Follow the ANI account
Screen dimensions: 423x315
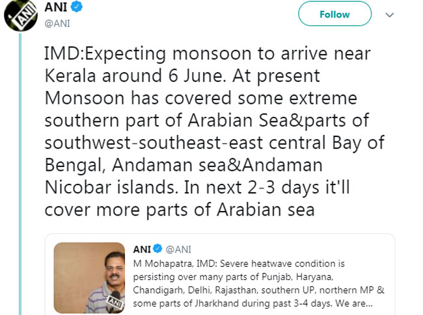334,14
